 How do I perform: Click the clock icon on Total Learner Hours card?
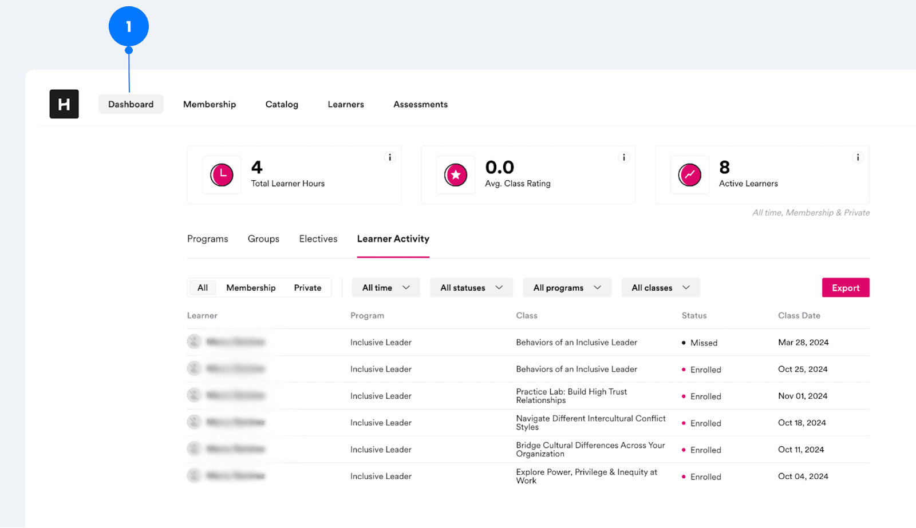point(222,175)
